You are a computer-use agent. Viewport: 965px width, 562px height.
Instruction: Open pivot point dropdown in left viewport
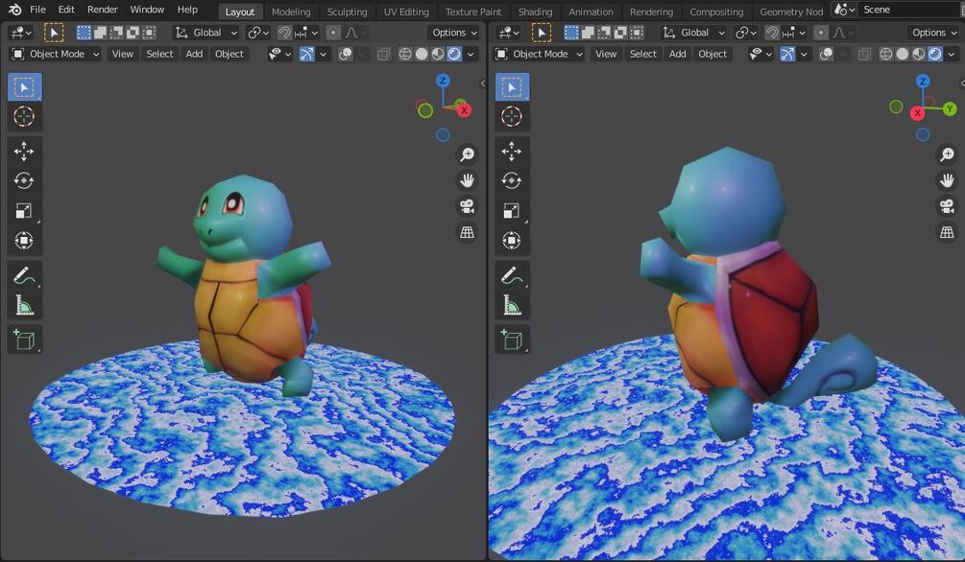(x=258, y=33)
